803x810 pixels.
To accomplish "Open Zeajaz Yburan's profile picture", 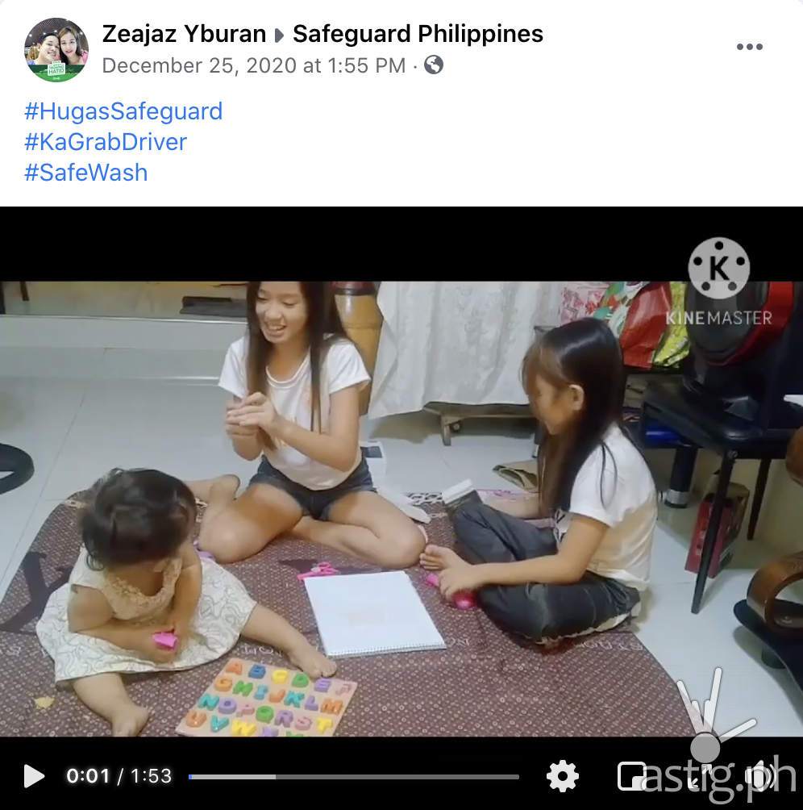I will pos(56,49).
